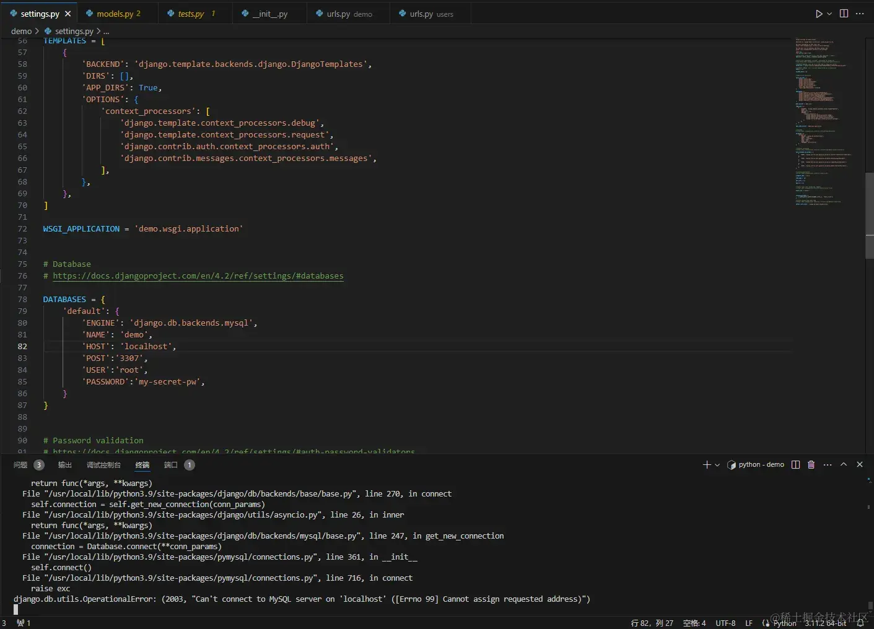Click the editor vertical scrollbar thumb
The height and width of the screenshot is (629, 874).
point(869,215)
